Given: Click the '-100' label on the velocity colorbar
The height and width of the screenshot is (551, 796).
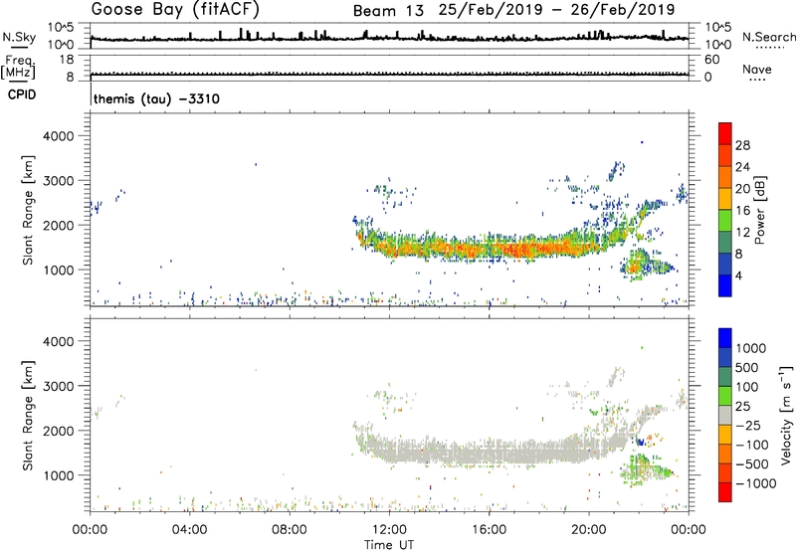Looking at the screenshot, I should click(x=752, y=445).
